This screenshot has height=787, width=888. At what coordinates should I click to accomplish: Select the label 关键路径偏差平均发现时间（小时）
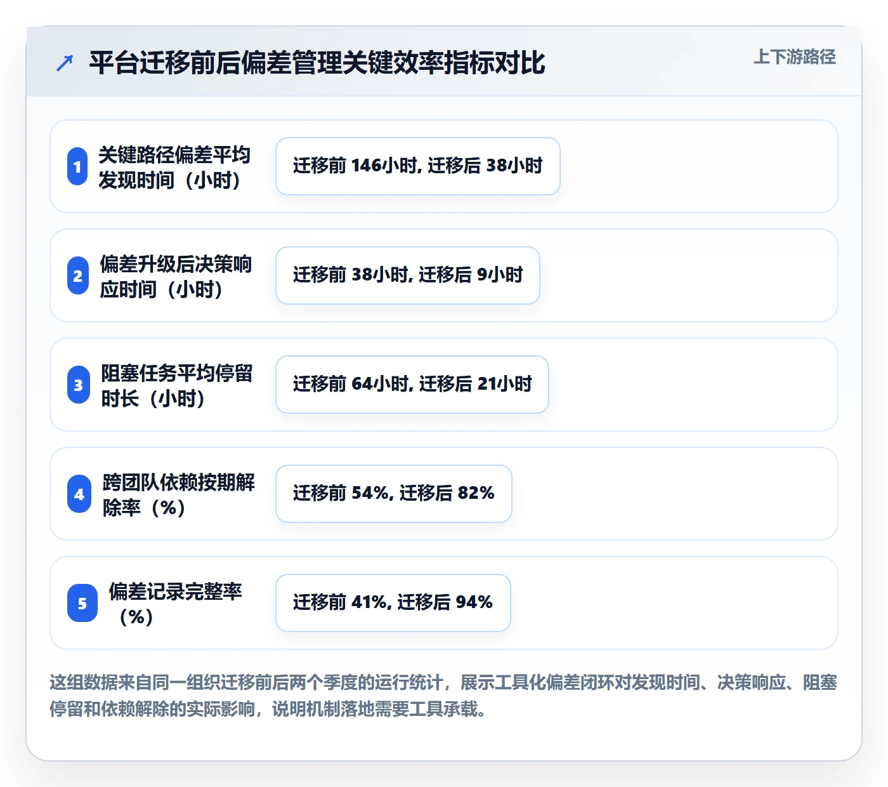pyautogui.click(x=174, y=167)
